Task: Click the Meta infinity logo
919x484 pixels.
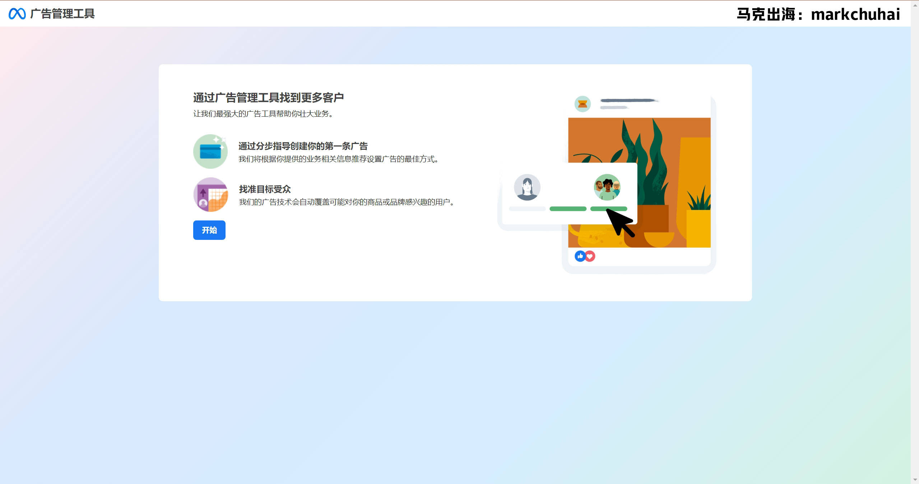Action: (x=17, y=14)
